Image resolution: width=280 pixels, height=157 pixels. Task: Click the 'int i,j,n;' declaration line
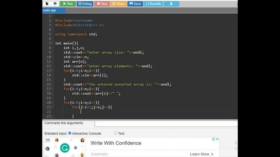pyautogui.click(x=74, y=48)
